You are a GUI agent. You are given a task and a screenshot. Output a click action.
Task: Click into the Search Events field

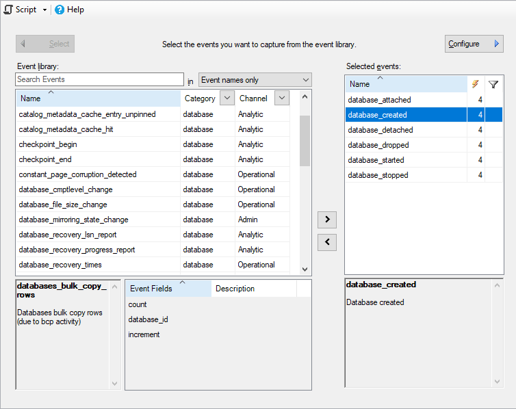coord(99,79)
